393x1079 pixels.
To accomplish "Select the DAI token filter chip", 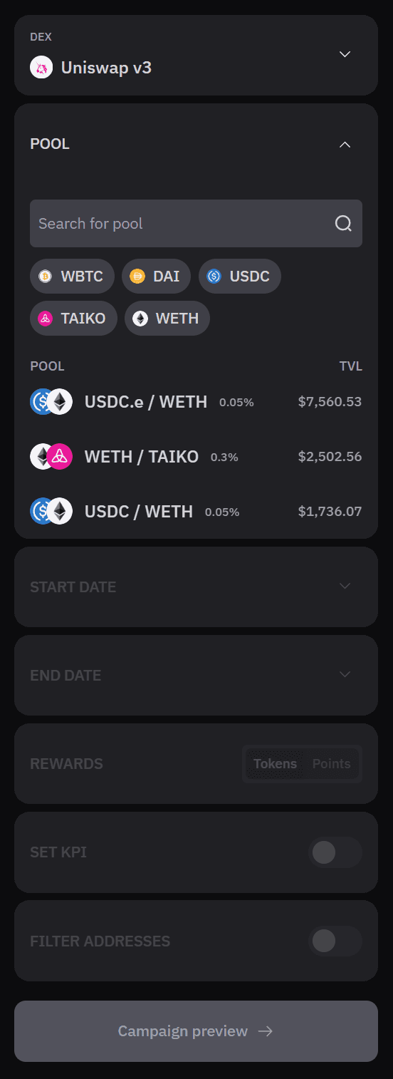I will pos(156,277).
